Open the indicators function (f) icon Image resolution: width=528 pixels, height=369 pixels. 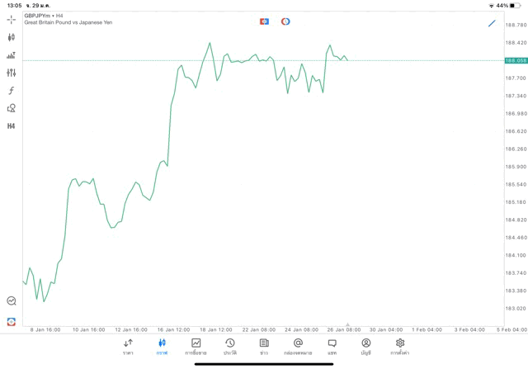[12, 91]
